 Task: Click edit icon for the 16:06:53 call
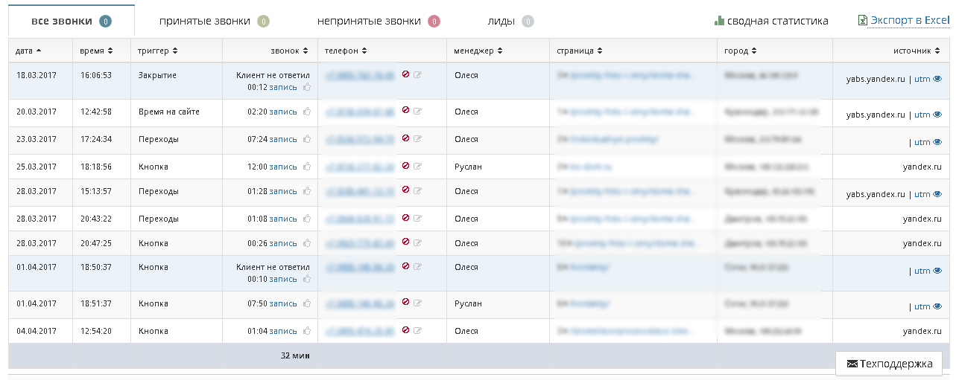417,74
